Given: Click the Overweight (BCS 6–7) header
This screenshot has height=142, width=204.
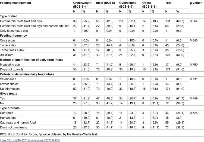Looking at the screenshot, I should click(127, 5).
